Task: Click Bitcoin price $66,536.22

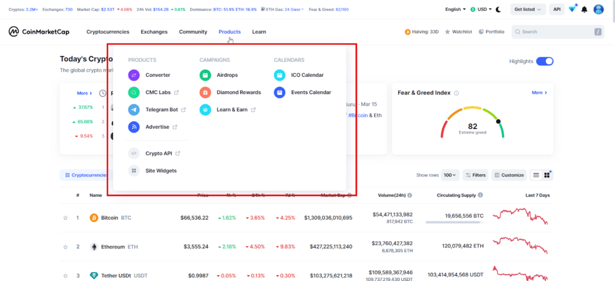Action: 195,217
